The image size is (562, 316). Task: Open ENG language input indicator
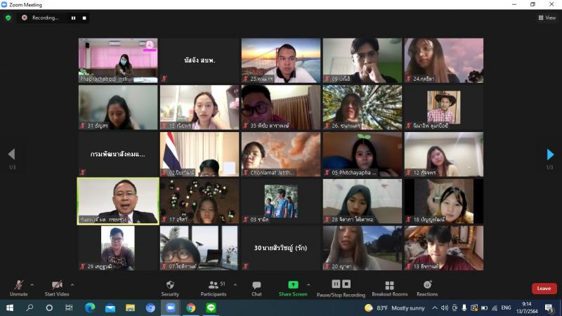(x=506, y=308)
